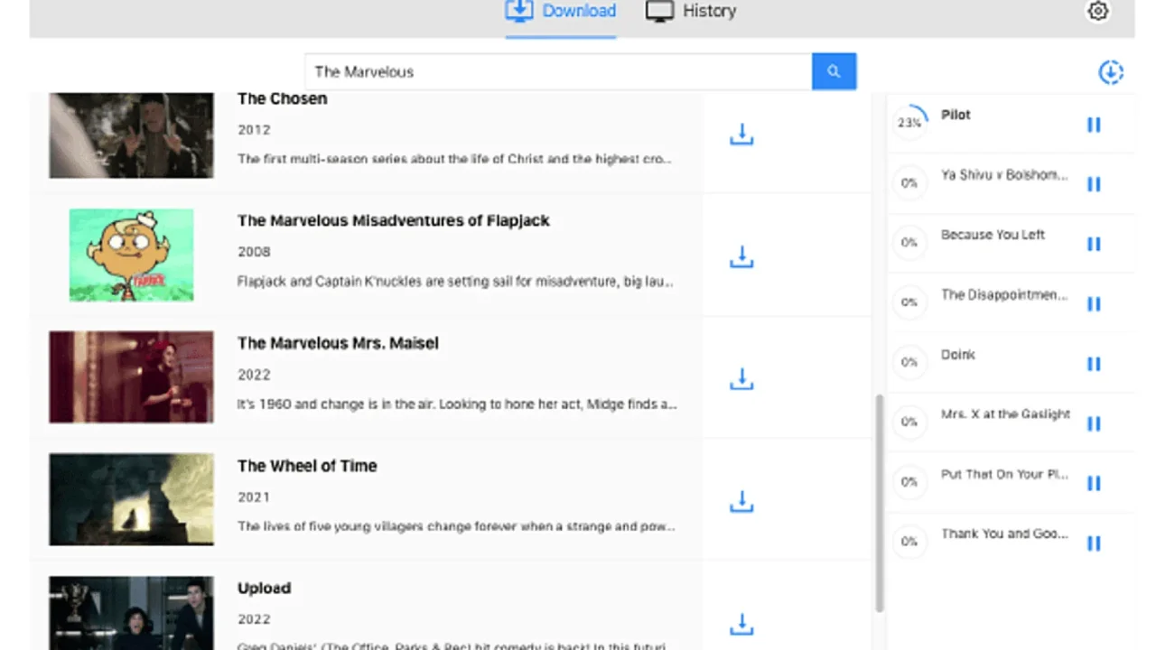Switch to the History tab

(x=691, y=12)
